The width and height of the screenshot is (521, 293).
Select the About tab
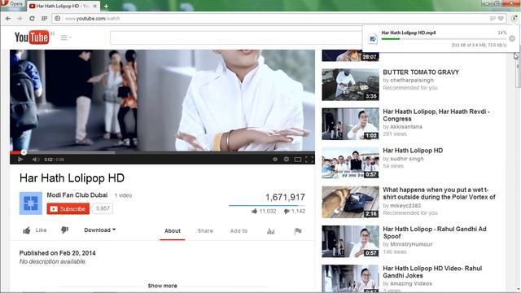click(173, 231)
